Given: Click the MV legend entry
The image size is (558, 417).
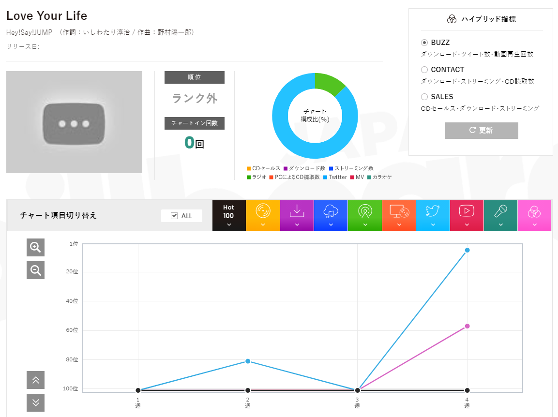Looking at the screenshot, I should [x=357, y=177].
